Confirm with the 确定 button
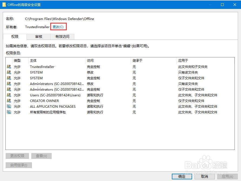Screen dimensions: 241x181 (x=182, y=177)
